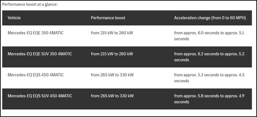Click the '4MATIC' text in the EQS 450 row

57,75
